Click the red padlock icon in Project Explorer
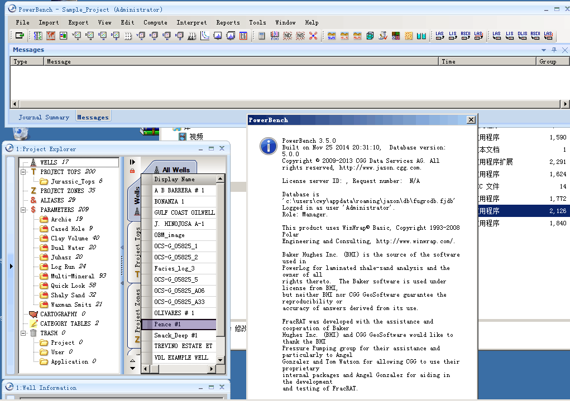The image size is (570, 401). point(132,171)
